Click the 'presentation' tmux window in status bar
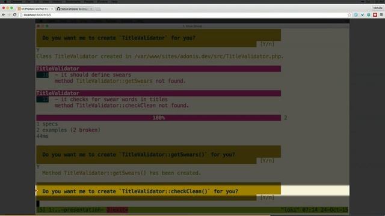Image resolution: width=385 pixels, height=216 pixels. pyautogui.click(x=76, y=210)
